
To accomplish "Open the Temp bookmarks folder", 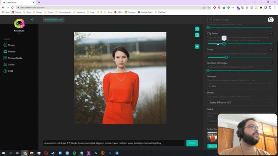I will click(108, 12).
